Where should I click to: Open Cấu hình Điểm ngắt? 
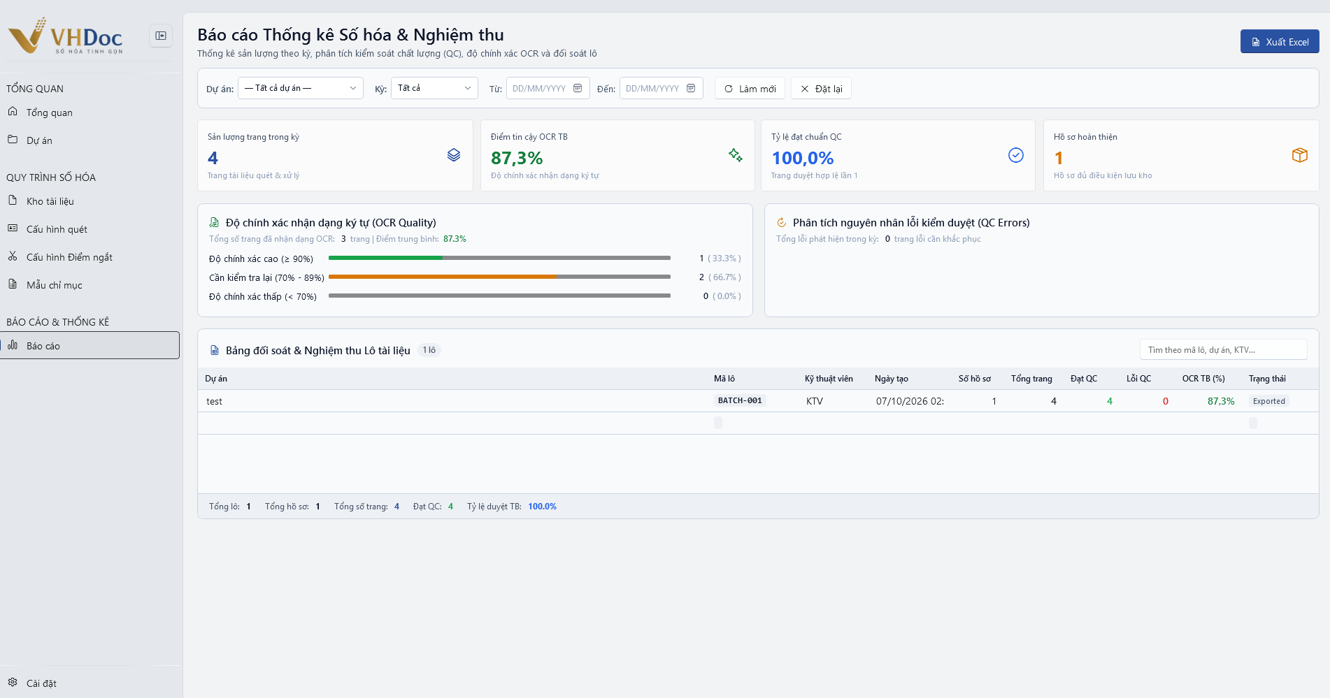[90, 257]
